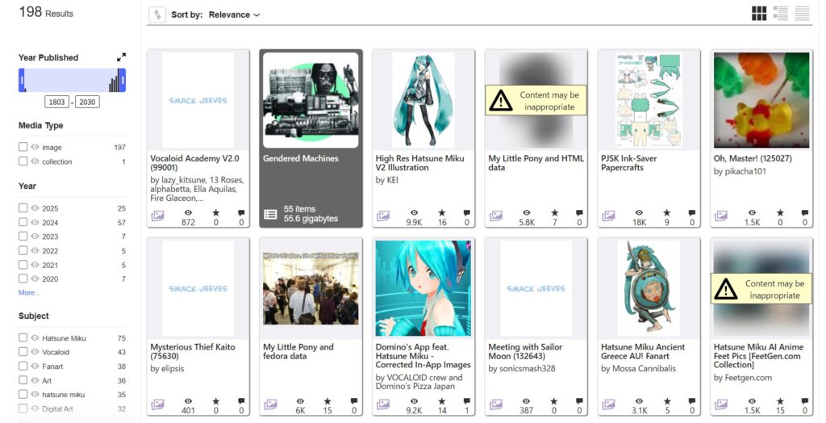Click image media icon on Mysterious Thief Kaito
The image size is (826, 423).
157,404
